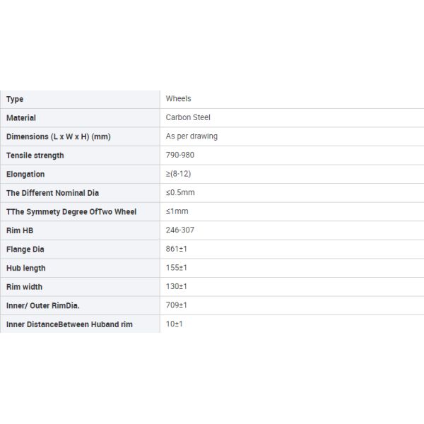Select the 790-980 tensile value
Viewport: 424px width, 424px height.
point(180,155)
